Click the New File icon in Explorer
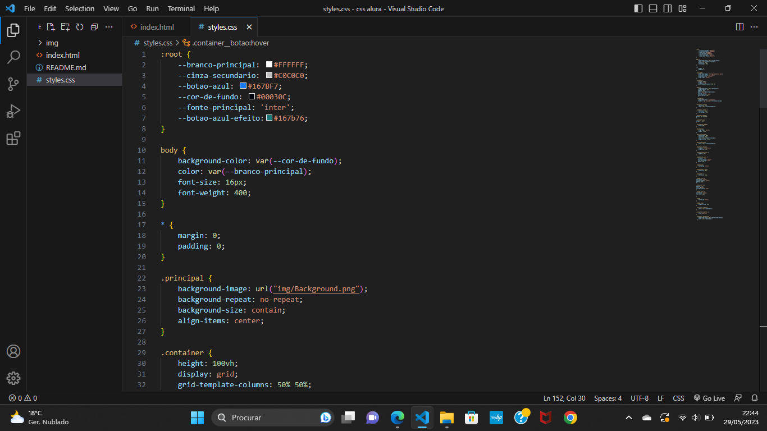767x431 pixels. point(51,27)
